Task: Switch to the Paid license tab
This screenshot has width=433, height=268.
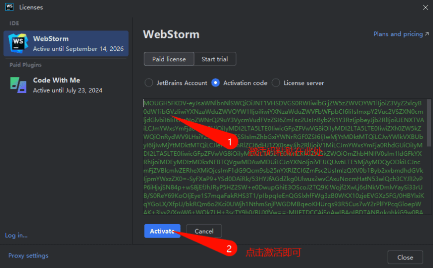Action: point(169,59)
